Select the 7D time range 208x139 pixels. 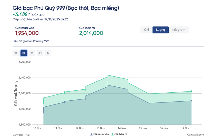pos(24,53)
